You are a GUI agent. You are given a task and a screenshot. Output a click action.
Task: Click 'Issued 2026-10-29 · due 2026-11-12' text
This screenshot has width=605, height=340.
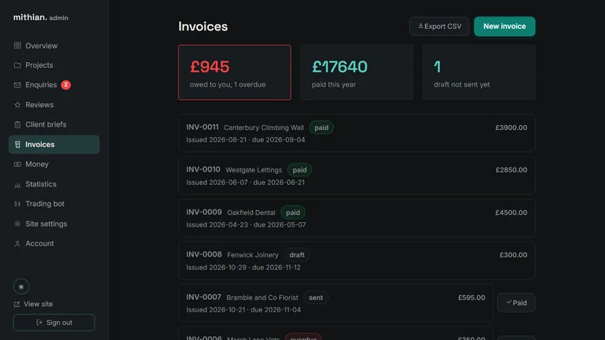[243, 268]
